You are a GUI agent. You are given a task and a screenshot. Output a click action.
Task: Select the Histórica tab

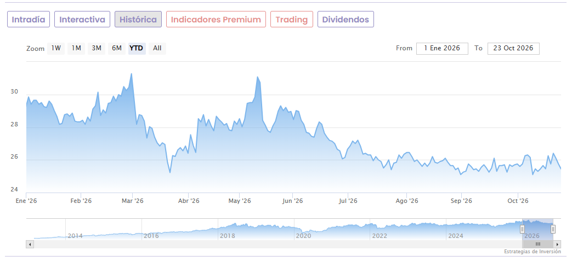coord(138,19)
